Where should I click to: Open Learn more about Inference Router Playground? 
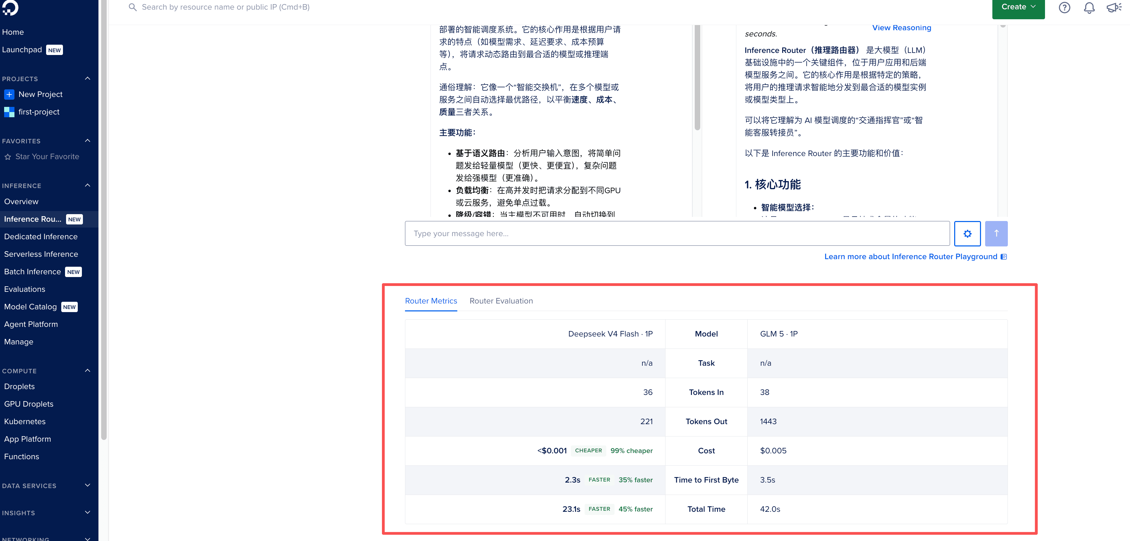click(x=911, y=257)
